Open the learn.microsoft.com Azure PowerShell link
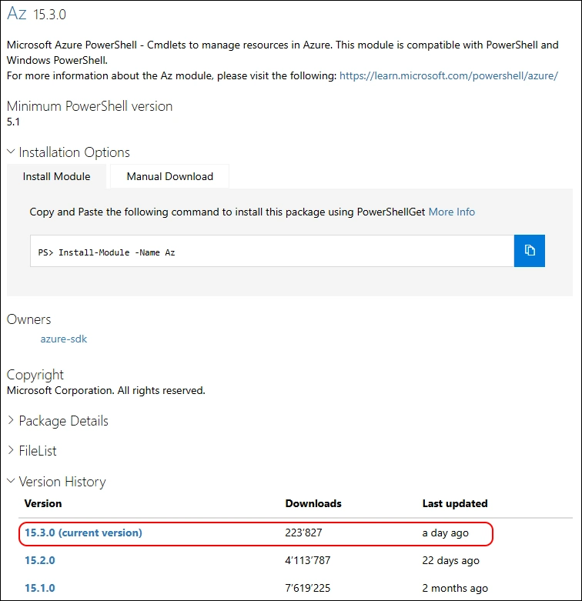The image size is (582, 601). (x=448, y=75)
